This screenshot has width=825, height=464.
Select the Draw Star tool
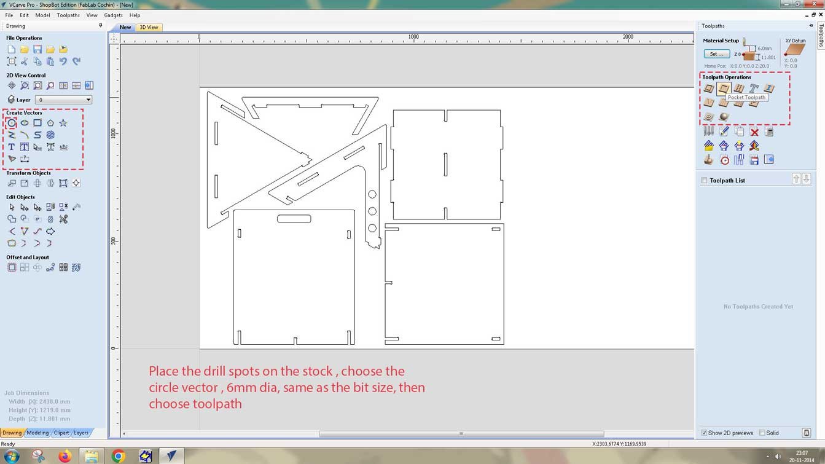[x=63, y=123]
